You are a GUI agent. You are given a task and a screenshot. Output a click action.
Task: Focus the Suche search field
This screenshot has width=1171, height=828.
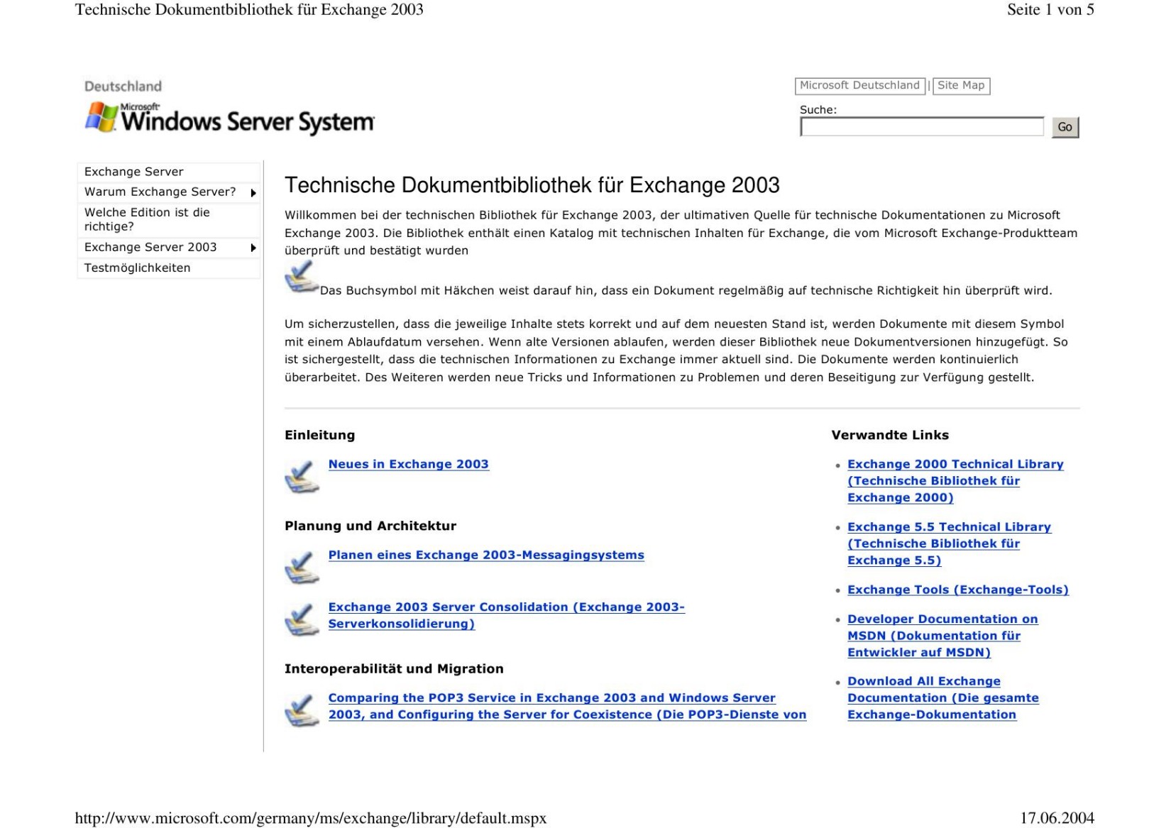922,127
